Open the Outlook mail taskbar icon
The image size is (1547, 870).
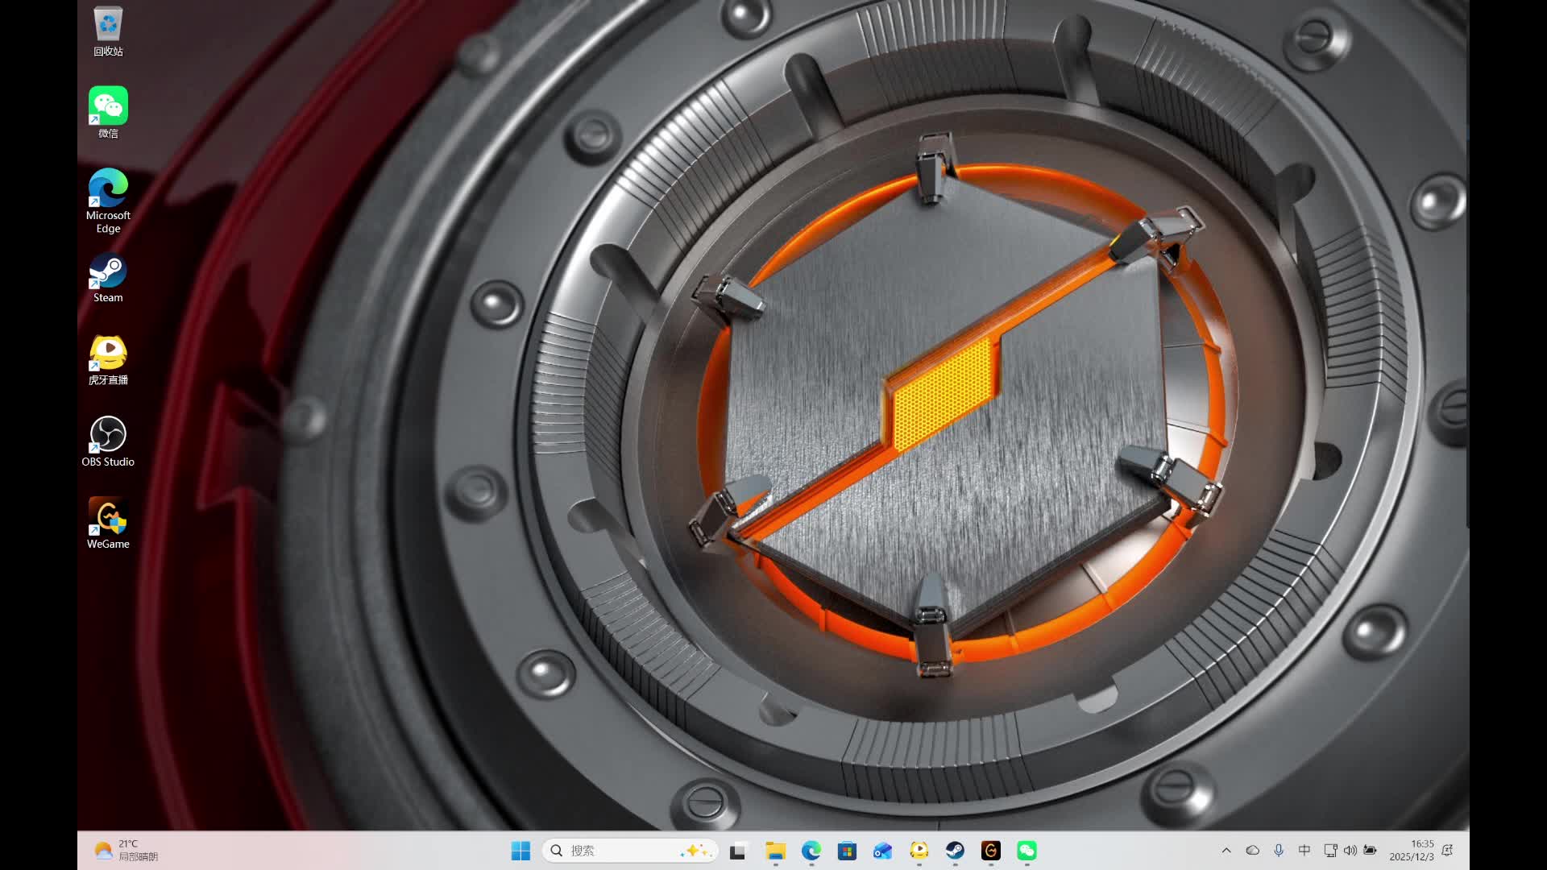tap(883, 851)
